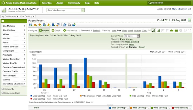This screenshot has height=110, width=193.
Task: Click the Ranked view link
Action: [96, 30]
